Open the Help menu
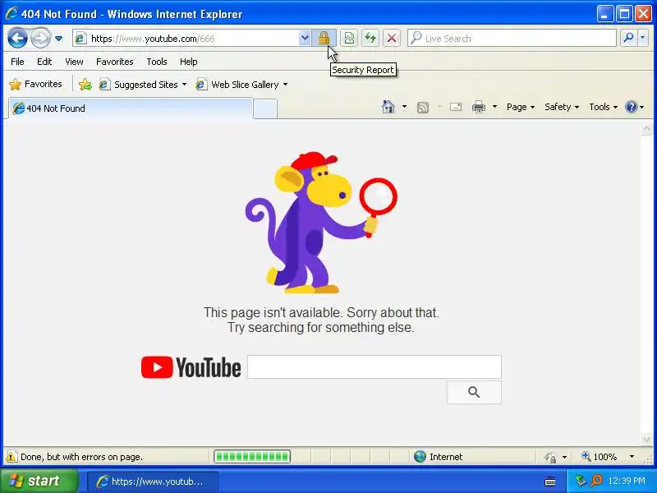This screenshot has width=657, height=493. [189, 62]
